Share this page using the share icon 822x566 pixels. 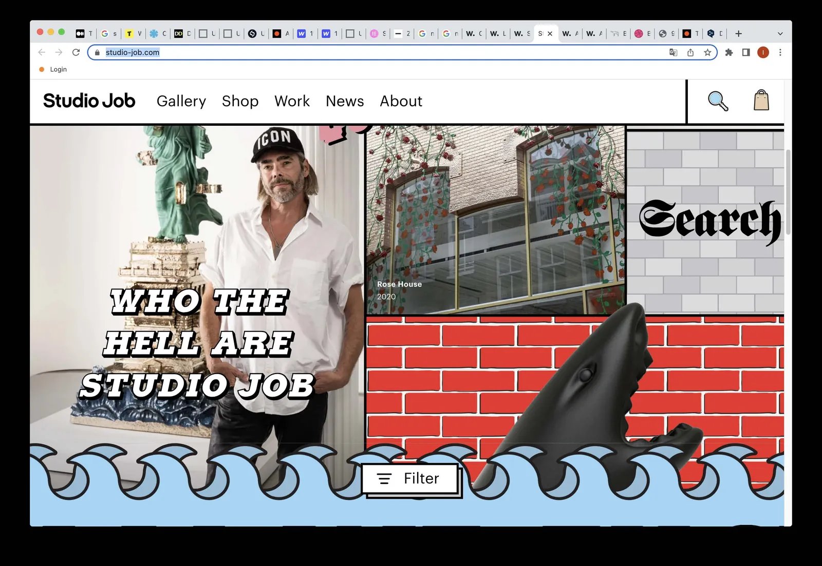pos(690,52)
